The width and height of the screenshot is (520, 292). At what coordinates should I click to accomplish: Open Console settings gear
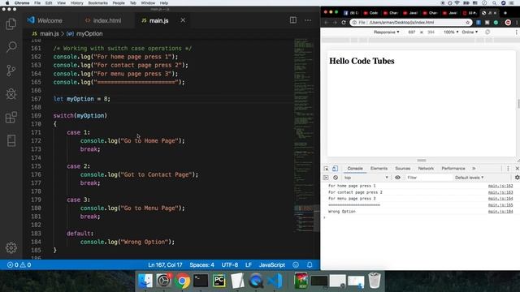pos(517,178)
